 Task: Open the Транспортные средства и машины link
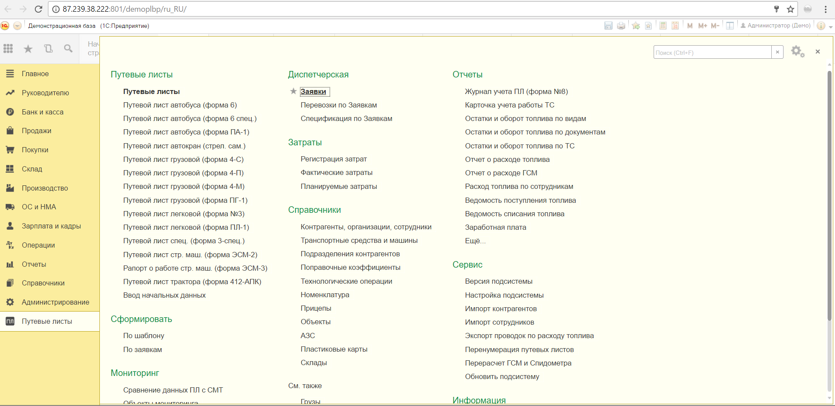coord(359,240)
